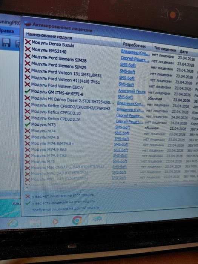Switch to the TuningPRO taskbar button
The image size is (198, 264).
tap(97, 219)
